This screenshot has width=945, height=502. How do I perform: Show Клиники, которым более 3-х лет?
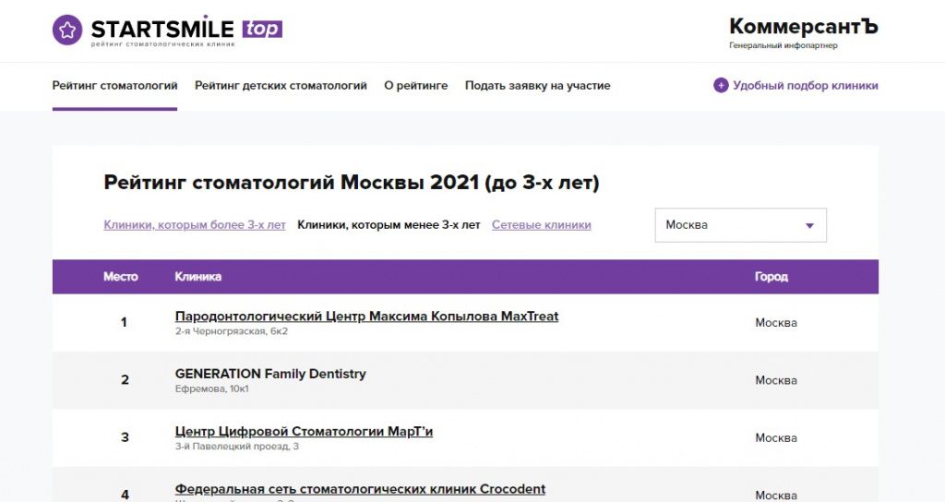[x=195, y=225]
